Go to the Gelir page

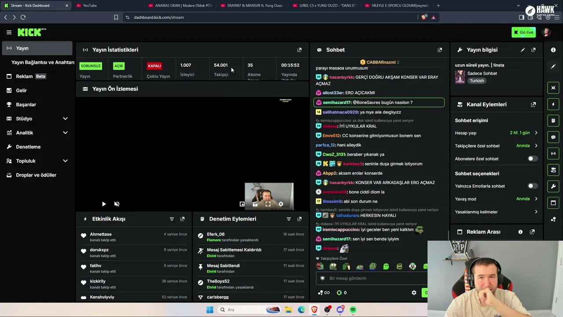tap(37, 90)
